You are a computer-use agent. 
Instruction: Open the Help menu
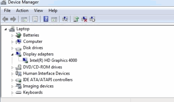[x=53, y=11]
